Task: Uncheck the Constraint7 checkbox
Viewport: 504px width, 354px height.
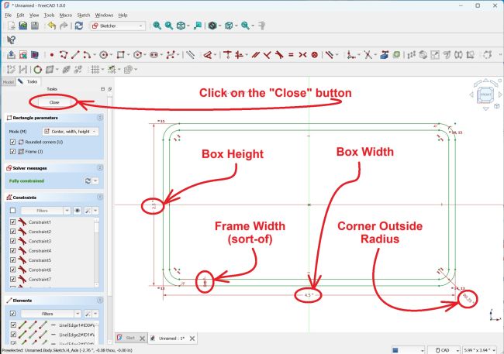Action: pos(13,279)
